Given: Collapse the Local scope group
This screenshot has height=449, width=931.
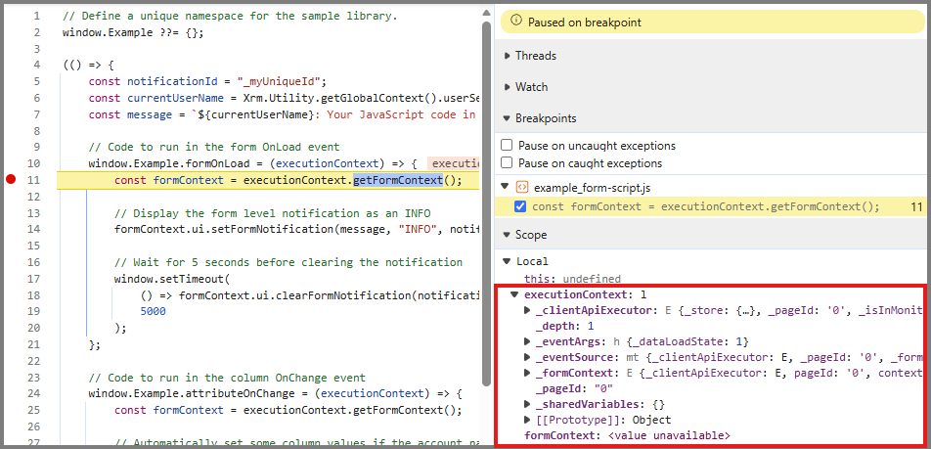Looking at the screenshot, I should coord(507,261).
